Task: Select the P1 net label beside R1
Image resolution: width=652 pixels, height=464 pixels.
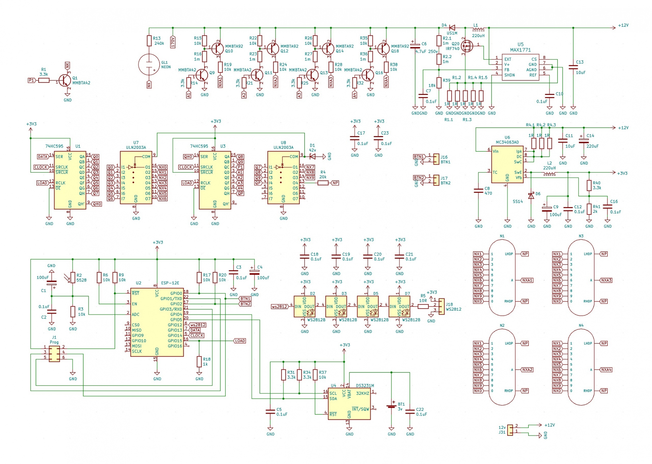Action: click(32, 81)
